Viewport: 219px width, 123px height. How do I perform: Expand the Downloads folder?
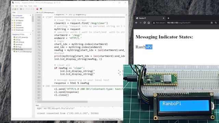point(13,30)
